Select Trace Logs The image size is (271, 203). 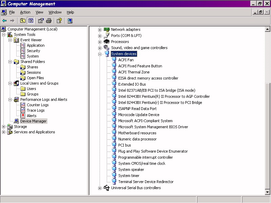pos(36,110)
